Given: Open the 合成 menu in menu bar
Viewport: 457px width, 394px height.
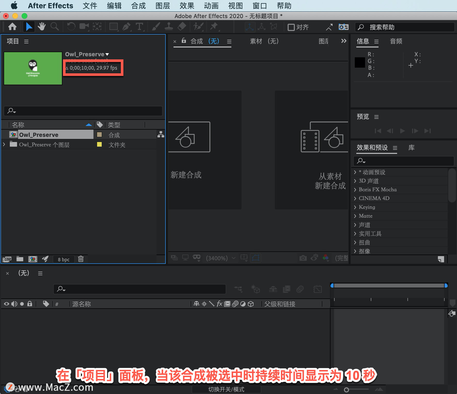Looking at the screenshot, I should [138, 6].
